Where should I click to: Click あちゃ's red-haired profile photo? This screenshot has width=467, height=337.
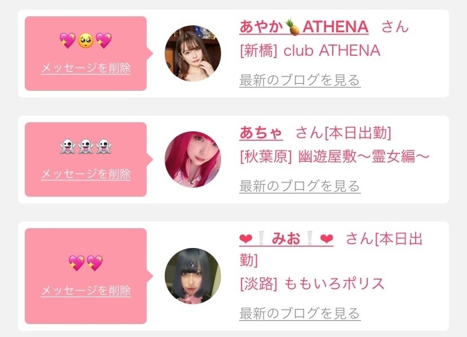coord(193,159)
